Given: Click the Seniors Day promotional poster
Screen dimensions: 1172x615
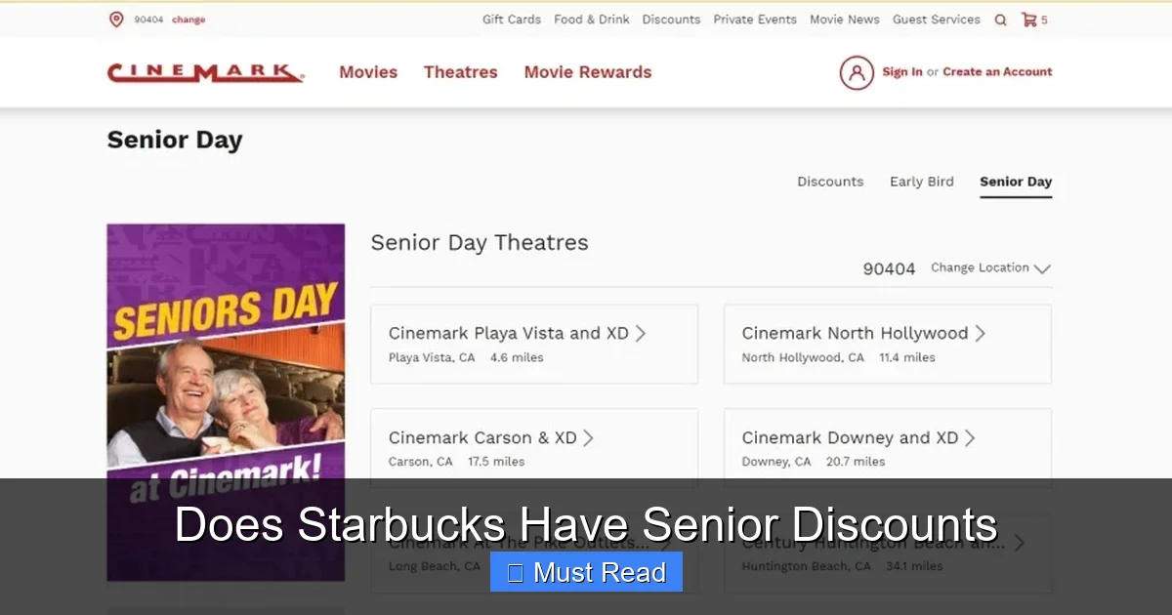Looking at the screenshot, I should click(x=226, y=402).
